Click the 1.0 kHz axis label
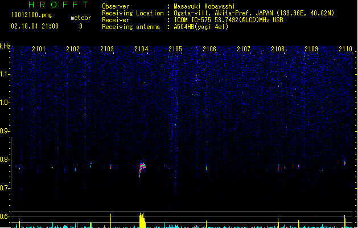 point(5,103)
